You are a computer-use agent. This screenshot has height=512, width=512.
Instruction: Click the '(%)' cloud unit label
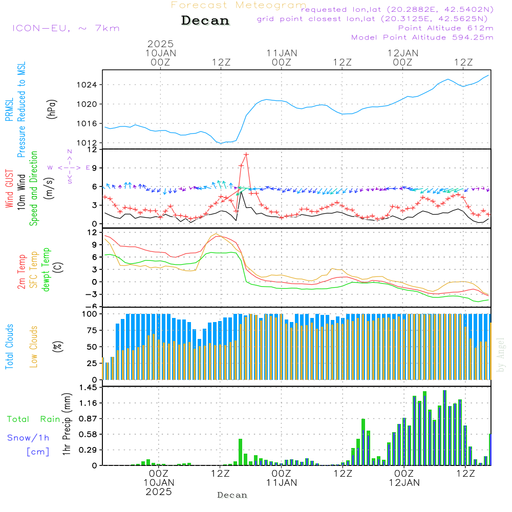pyautogui.click(x=58, y=347)
